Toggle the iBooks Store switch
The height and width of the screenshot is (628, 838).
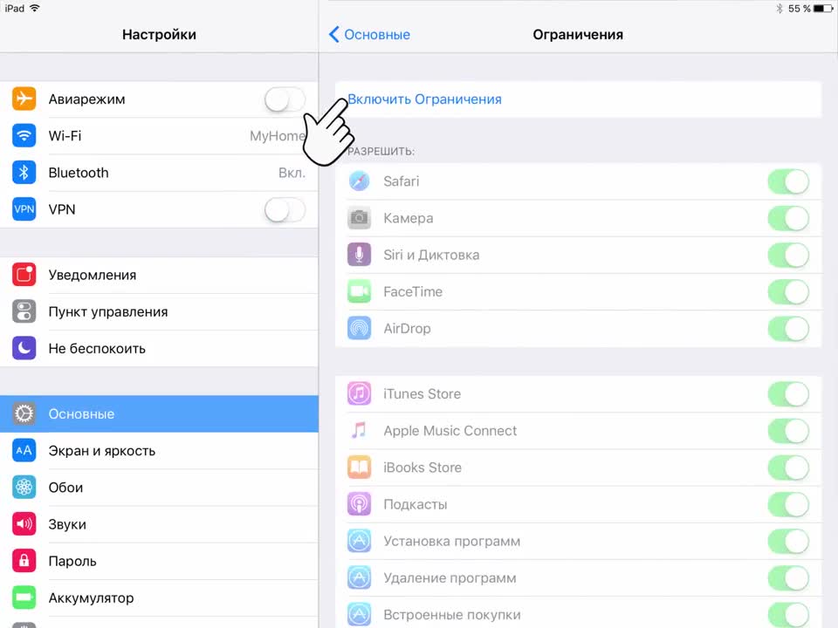(788, 468)
